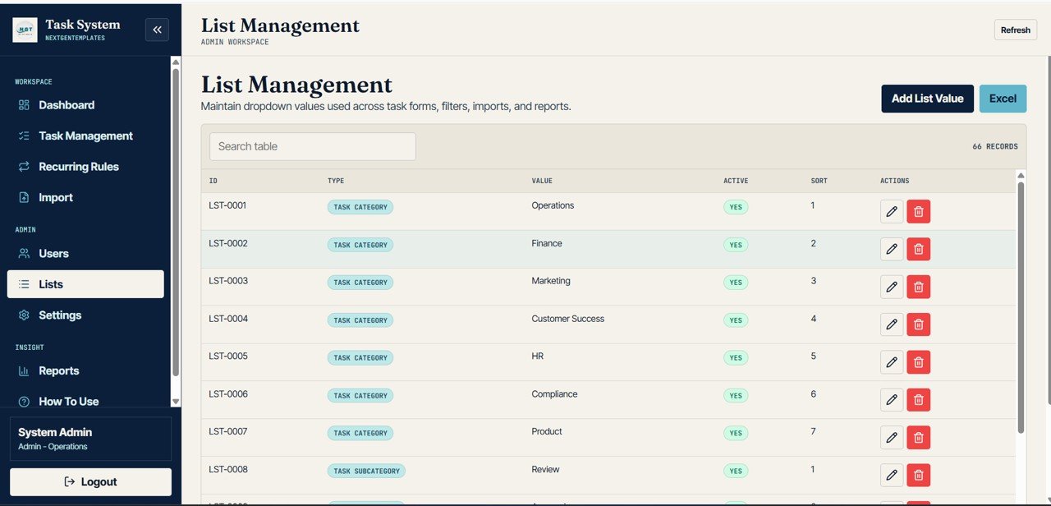
Task: Click the page vertical scrollbar on the right edge
Action: point(1048,230)
